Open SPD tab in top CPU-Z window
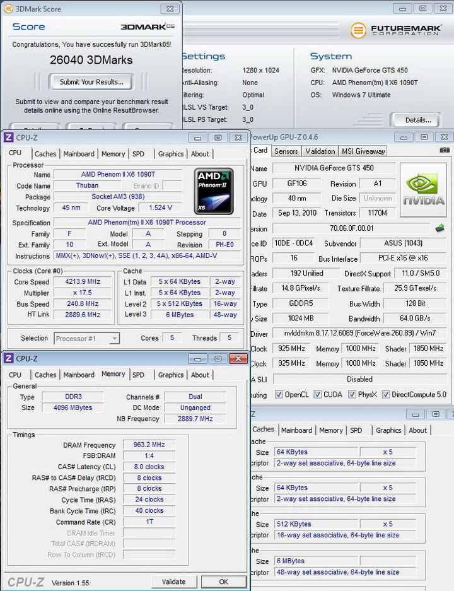454x591 pixels. pyautogui.click(x=138, y=154)
